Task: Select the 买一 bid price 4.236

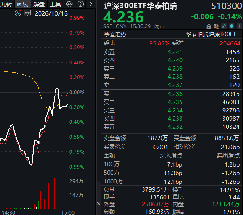Action: click(x=175, y=94)
